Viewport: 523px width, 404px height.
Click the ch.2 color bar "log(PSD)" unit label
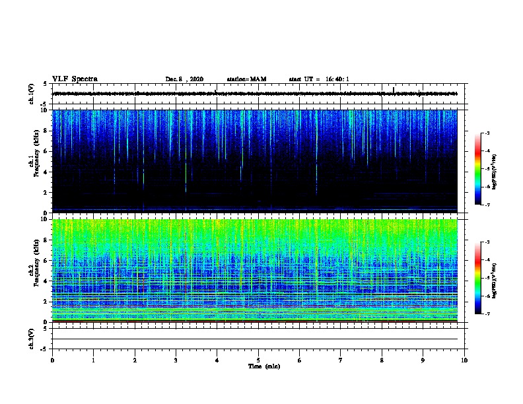[x=495, y=281]
